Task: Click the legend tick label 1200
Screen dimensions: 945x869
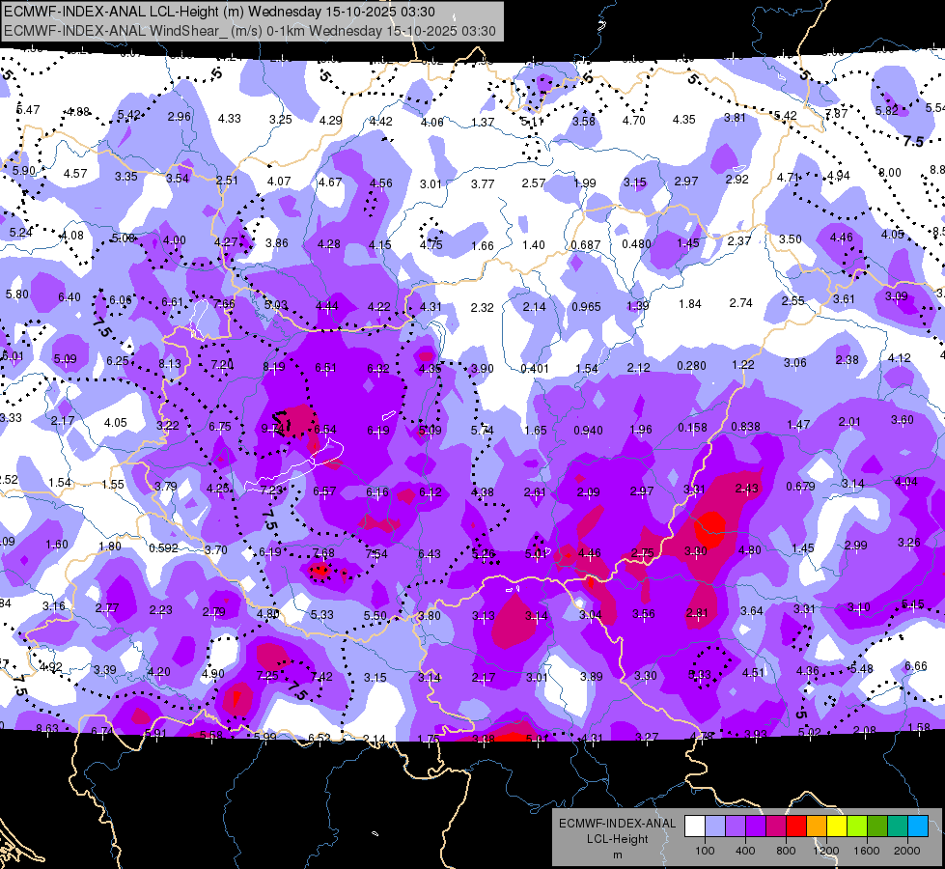Action: [825, 851]
